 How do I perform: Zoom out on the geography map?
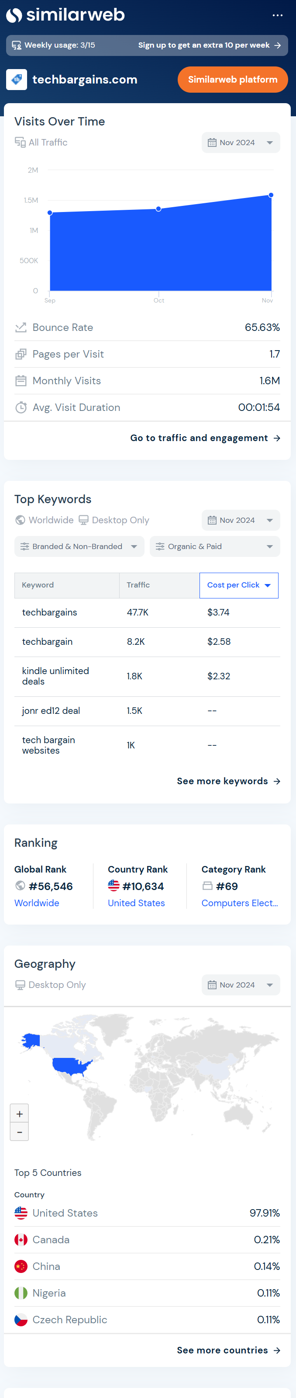coord(20,1132)
